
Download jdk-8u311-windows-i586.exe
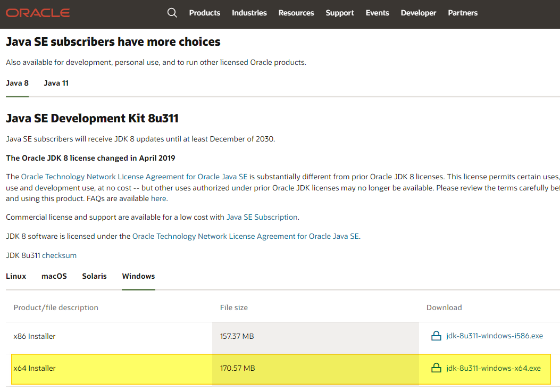[495, 336]
